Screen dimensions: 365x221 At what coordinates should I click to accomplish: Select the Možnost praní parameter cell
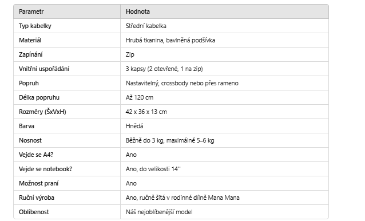coord(67,183)
